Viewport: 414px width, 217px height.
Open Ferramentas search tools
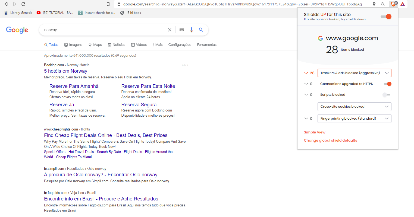tap(207, 45)
